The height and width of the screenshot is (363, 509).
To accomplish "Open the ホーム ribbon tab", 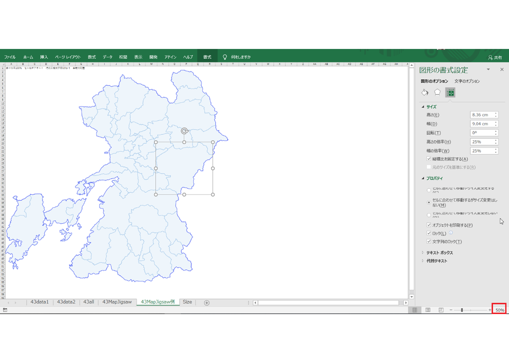I will click(28, 57).
